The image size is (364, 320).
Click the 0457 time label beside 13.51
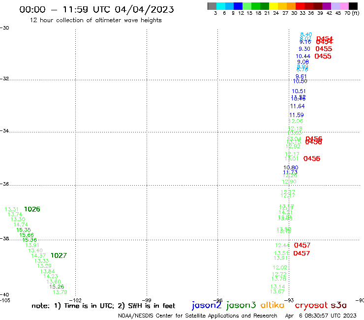(x=302, y=253)
